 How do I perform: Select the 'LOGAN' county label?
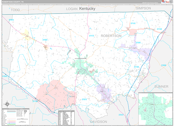pos(72,9)
